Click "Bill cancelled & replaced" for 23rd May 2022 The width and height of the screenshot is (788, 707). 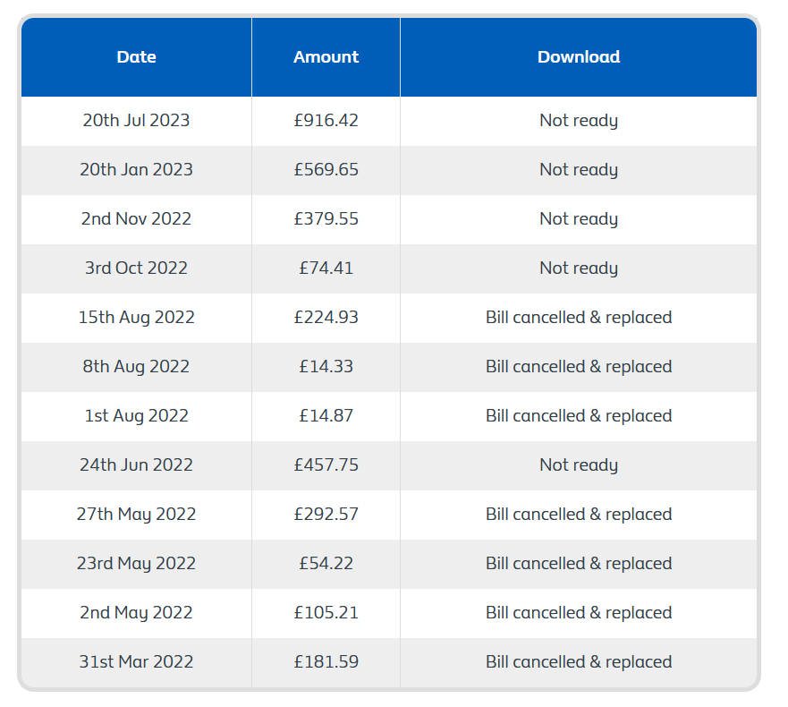tap(578, 564)
